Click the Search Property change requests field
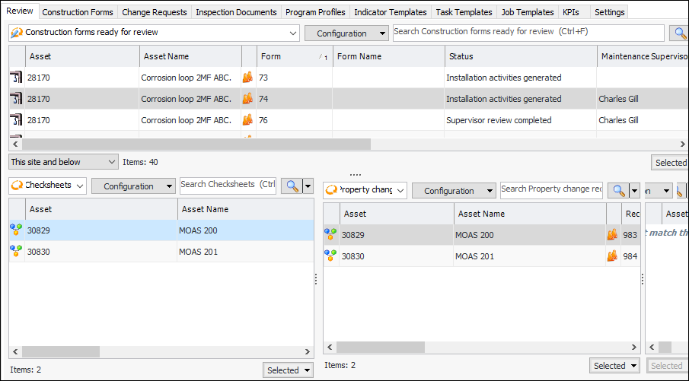This screenshot has height=381, width=689. (550, 190)
